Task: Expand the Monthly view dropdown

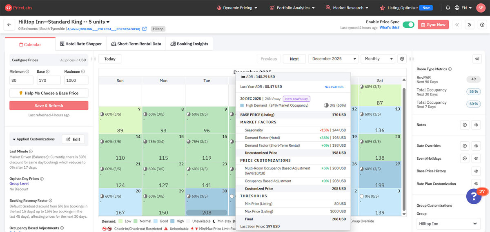Action: 378,59
